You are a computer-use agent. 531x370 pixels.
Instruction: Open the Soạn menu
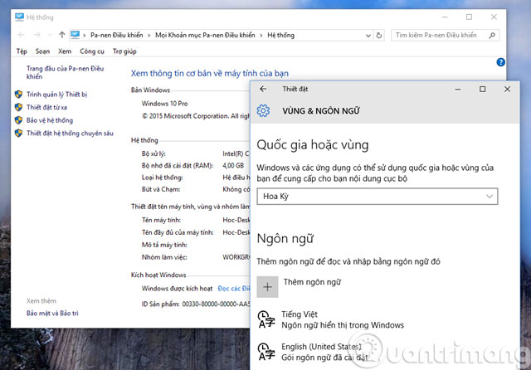(42, 51)
